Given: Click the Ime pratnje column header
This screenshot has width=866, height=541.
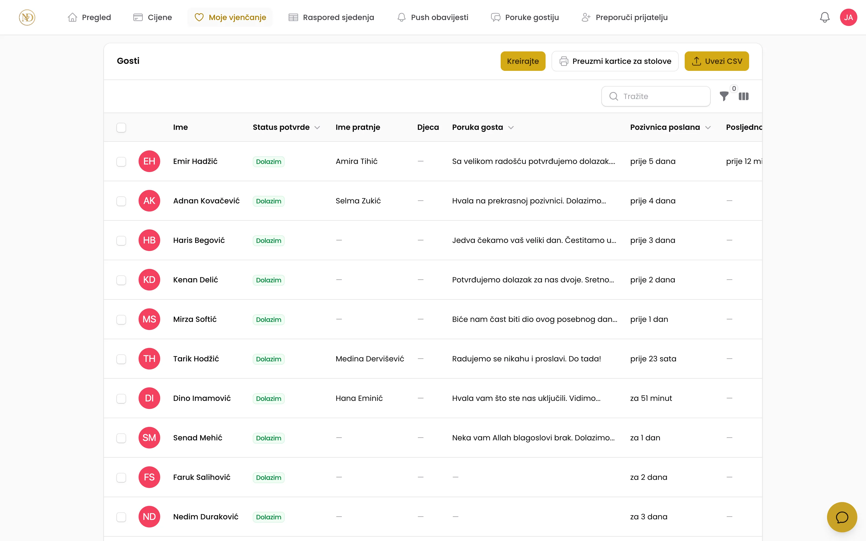Looking at the screenshot, I should [x=358, y=127].
